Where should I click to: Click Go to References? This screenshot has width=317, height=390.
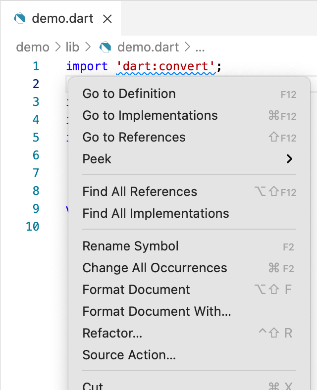click(x=134, y=137)
